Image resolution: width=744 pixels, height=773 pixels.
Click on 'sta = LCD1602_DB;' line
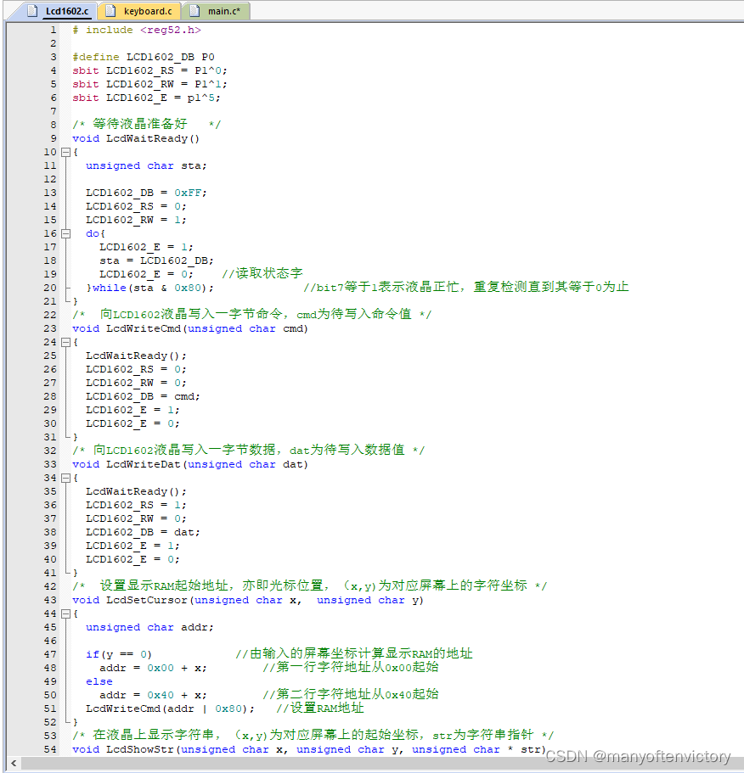click(x=156, y=260)
